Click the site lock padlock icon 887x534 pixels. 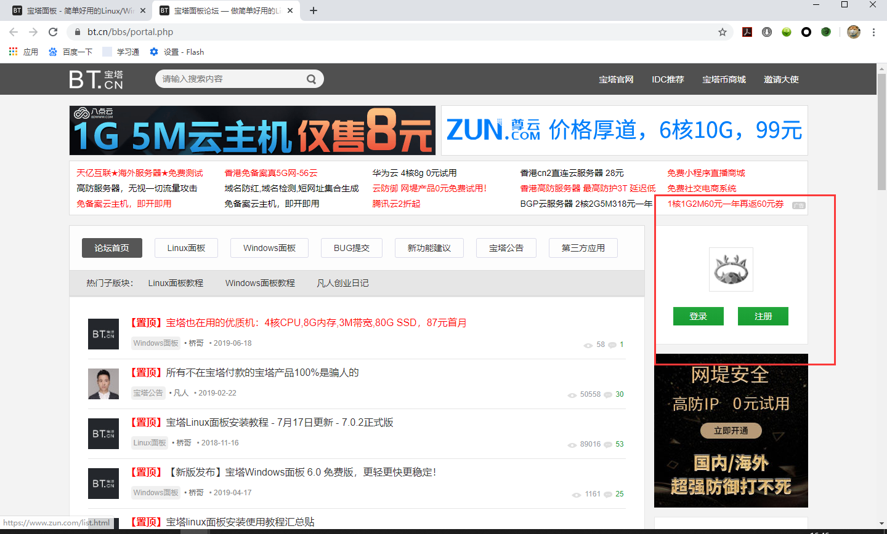[77, 32]
